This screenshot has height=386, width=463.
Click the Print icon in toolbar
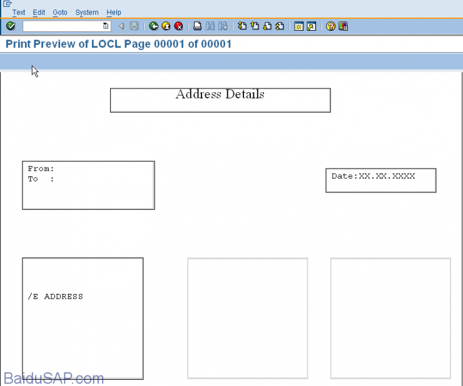197,26
